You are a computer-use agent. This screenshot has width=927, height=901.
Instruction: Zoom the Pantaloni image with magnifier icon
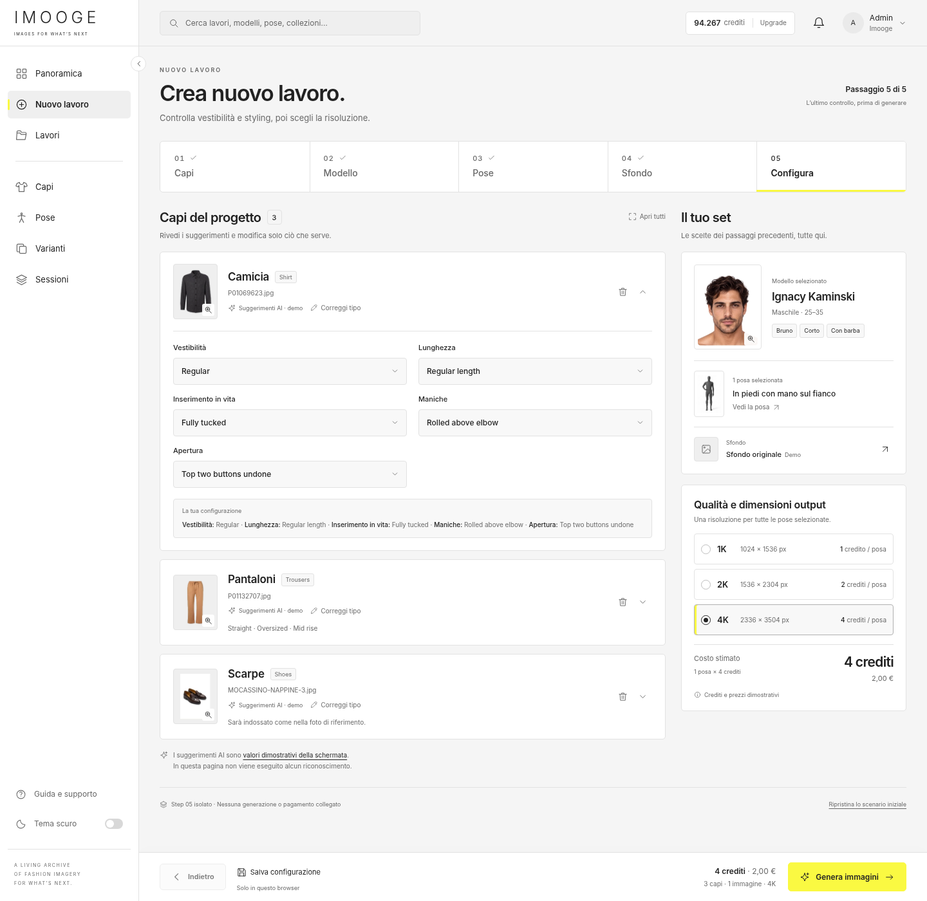click(x=208, y=620)
